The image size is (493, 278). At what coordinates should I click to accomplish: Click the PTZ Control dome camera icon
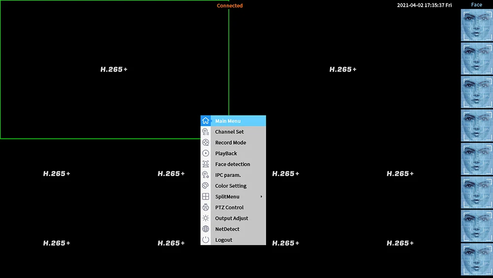point(206,207)
